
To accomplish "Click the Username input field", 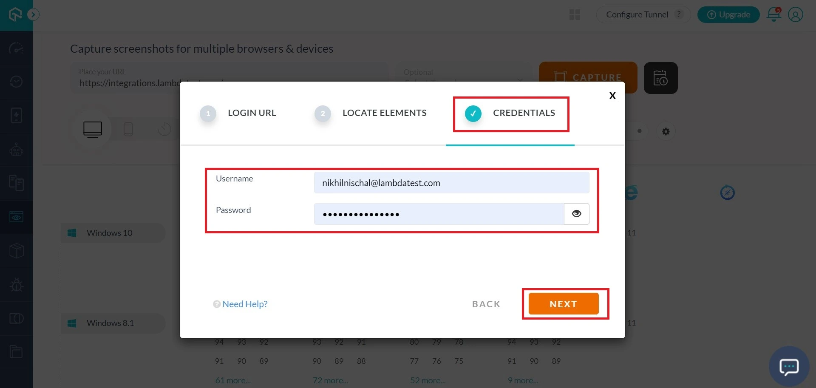I will pos(451,183).
